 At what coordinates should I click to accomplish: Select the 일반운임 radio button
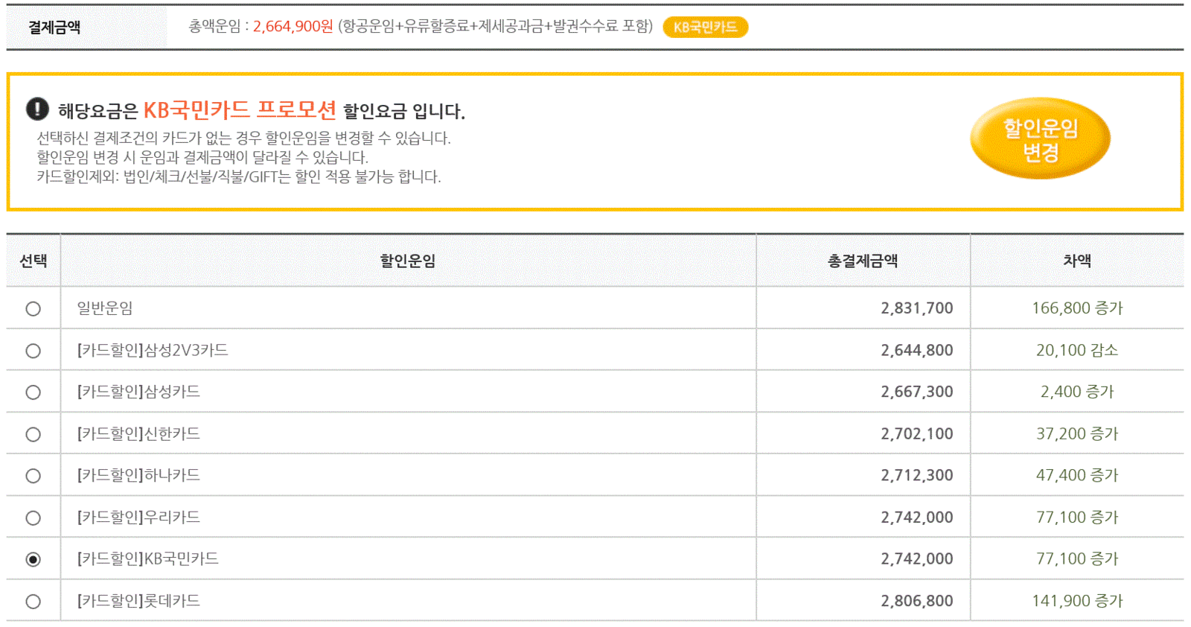(x=33, y=308)
